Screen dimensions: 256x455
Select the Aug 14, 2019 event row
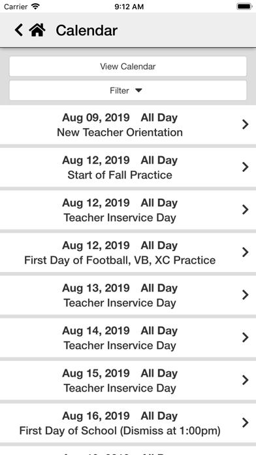128,338
